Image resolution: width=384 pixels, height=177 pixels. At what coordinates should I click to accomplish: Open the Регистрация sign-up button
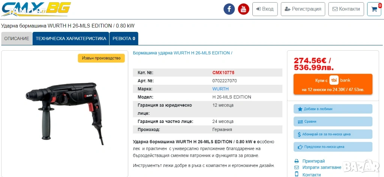pyautogui.click(x=303, y=9)
